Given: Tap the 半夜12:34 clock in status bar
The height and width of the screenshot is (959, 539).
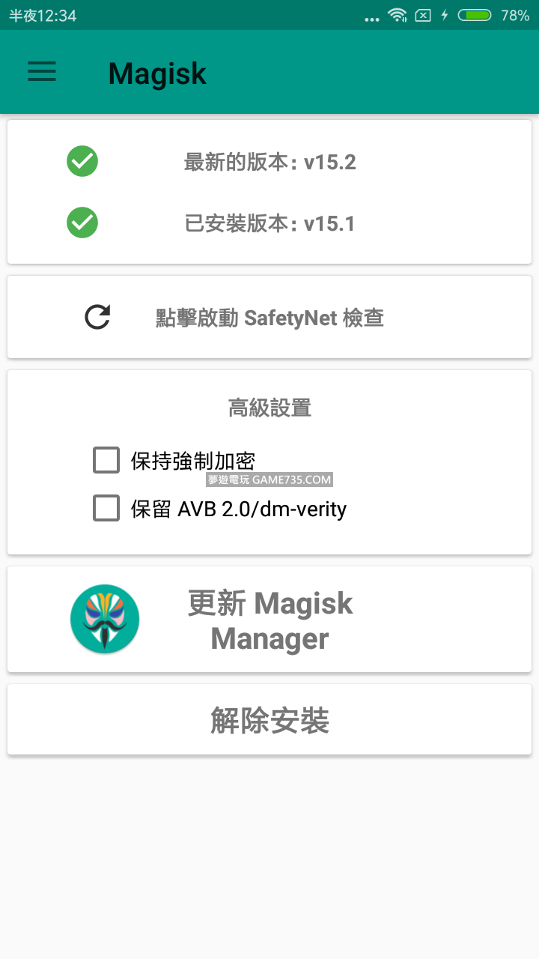Looking at the screenshot, I should (x=43, y=16).
